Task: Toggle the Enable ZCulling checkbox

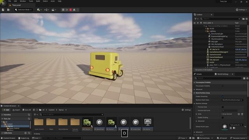Action: [223, 117]
